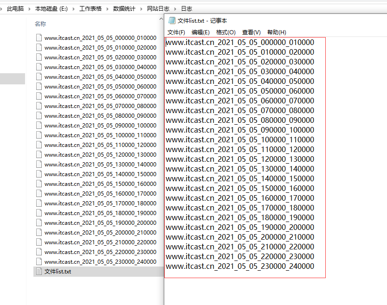
Task: Open the 文件(F) menu in Notepad
Action: pyautogui.click(x=176, y=32)
